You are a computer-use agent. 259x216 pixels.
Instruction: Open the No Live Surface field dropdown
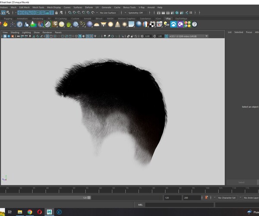click(x=110, y=13)
